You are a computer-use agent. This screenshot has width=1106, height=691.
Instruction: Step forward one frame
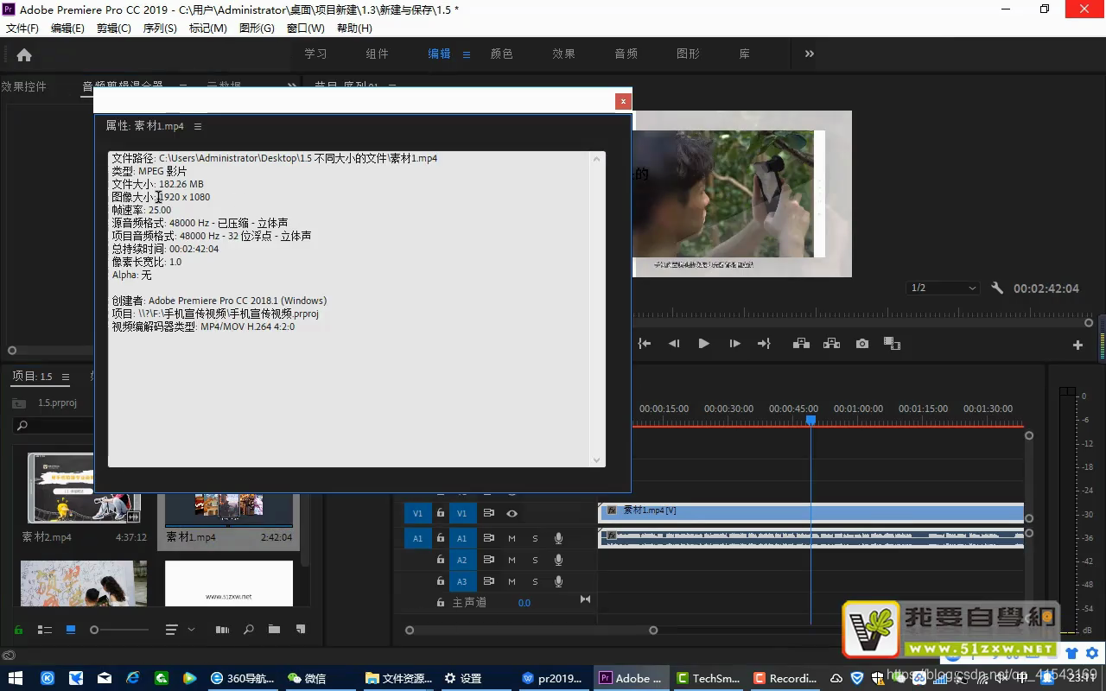point(734,344)
